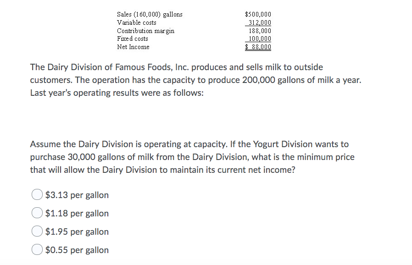
Task: Click the horizontal scrollbar at bottom
Action: click(206, 263)
